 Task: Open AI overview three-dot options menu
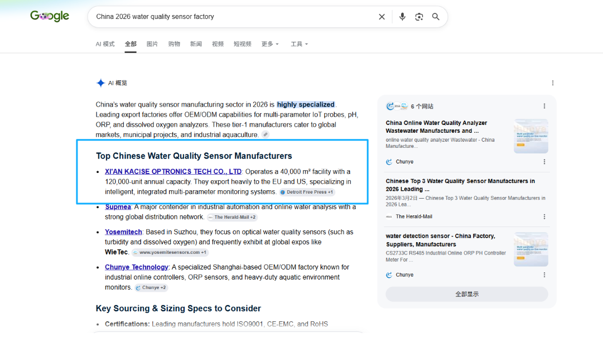pyautogui.click(x=553, y=83)
